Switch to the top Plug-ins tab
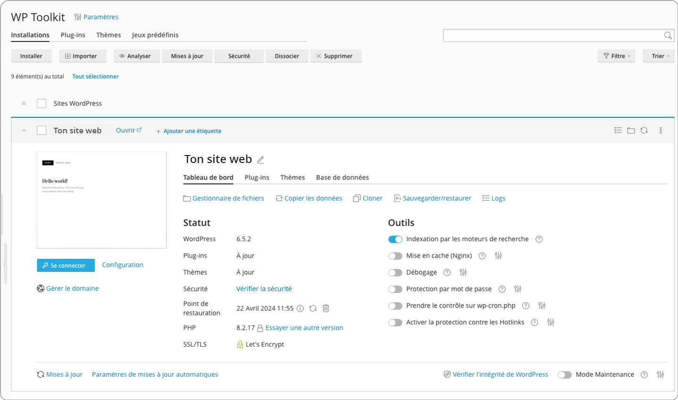The image size is (678, 400). [x=73, y=35]
